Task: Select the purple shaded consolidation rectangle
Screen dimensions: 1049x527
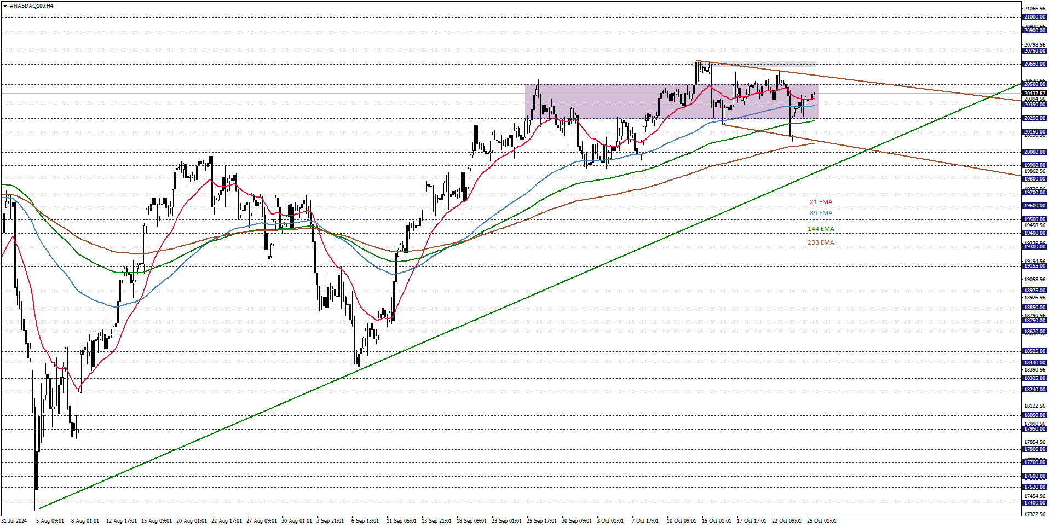Action: (671, 101)
